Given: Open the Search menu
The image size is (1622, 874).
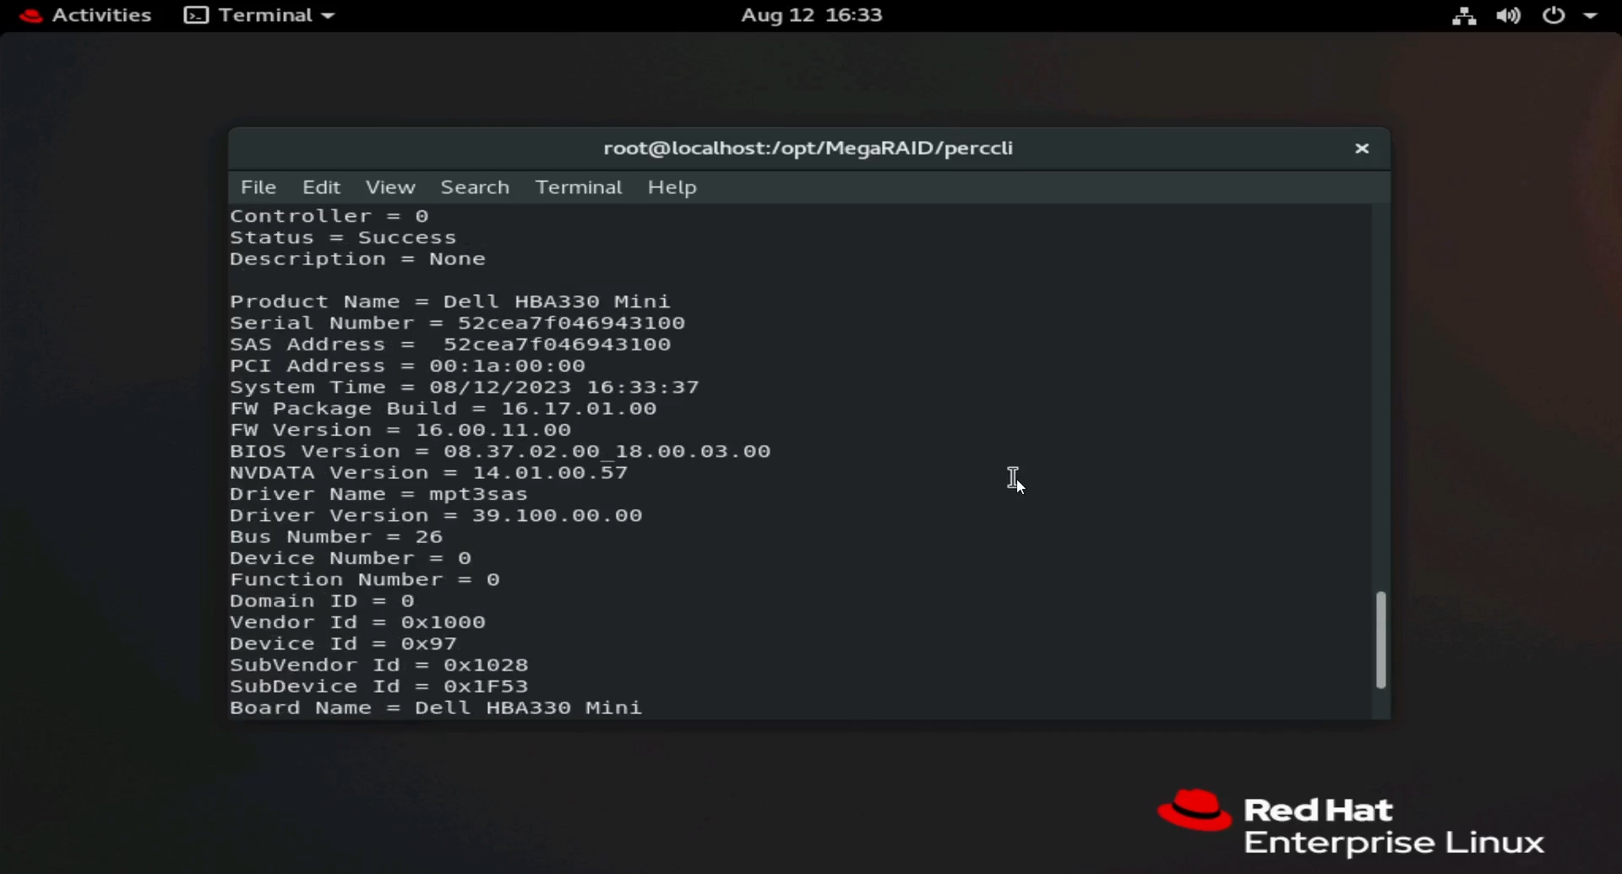Looking at the screenshot, I should pyautogui.click(x=475, y=187).
